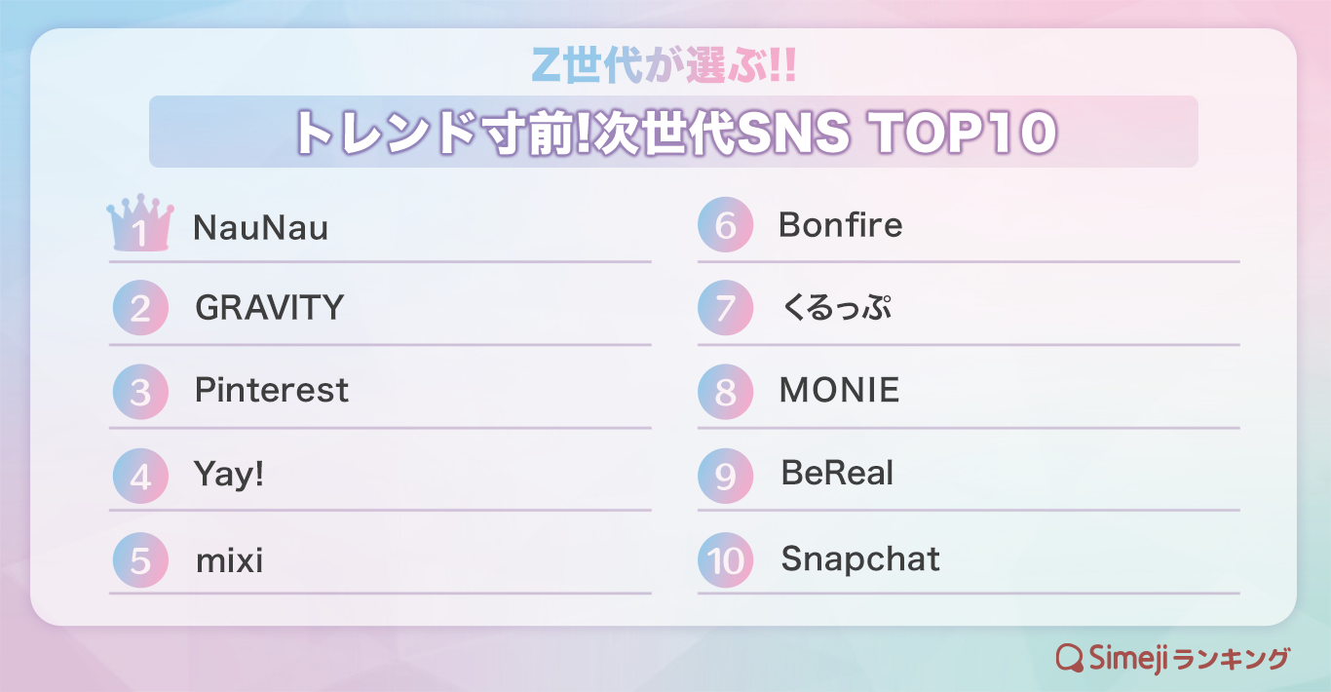Image resolution: width=1331 pixels, height=692 pixels.
Task: Click the mixi text label
Action: click(x=230, y=560)
